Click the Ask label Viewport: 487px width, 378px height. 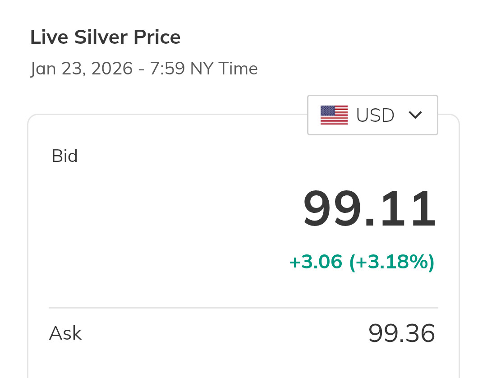[65, 333]
